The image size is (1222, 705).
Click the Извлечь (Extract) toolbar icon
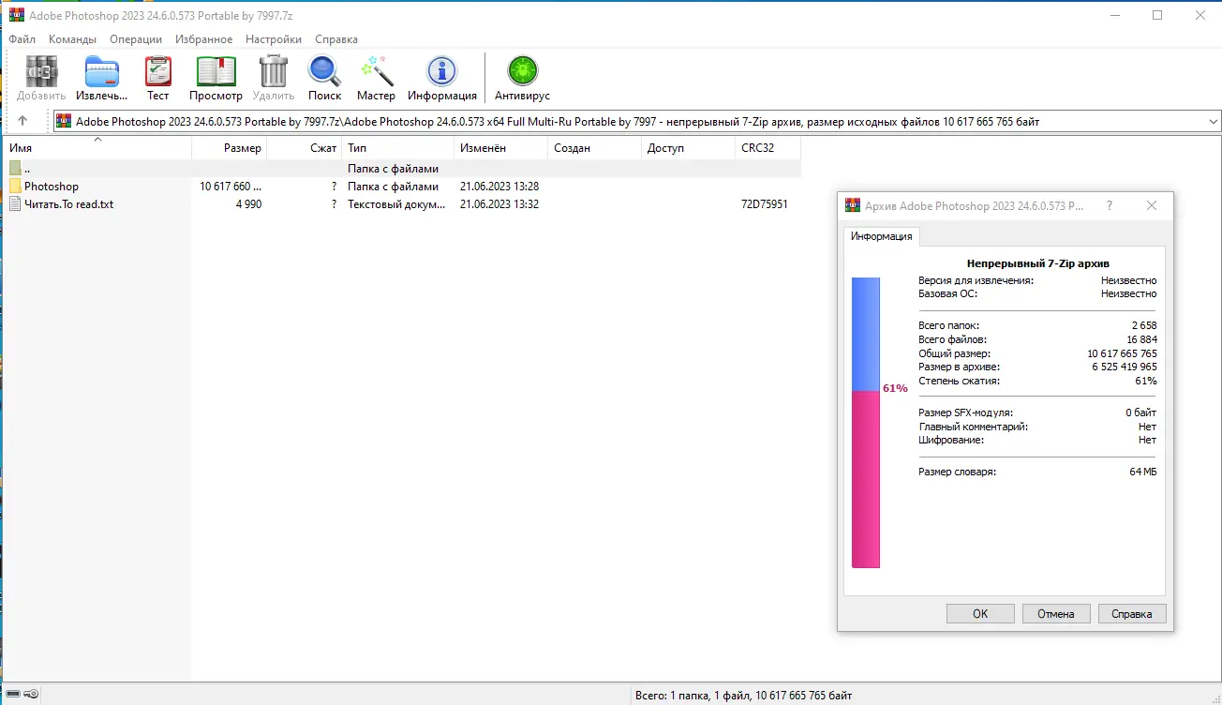[100, 70]
